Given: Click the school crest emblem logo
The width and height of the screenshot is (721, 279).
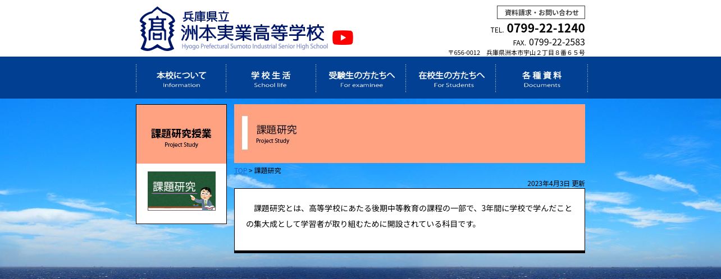Looking at the screenshot, I should click(x=158, y=29).
